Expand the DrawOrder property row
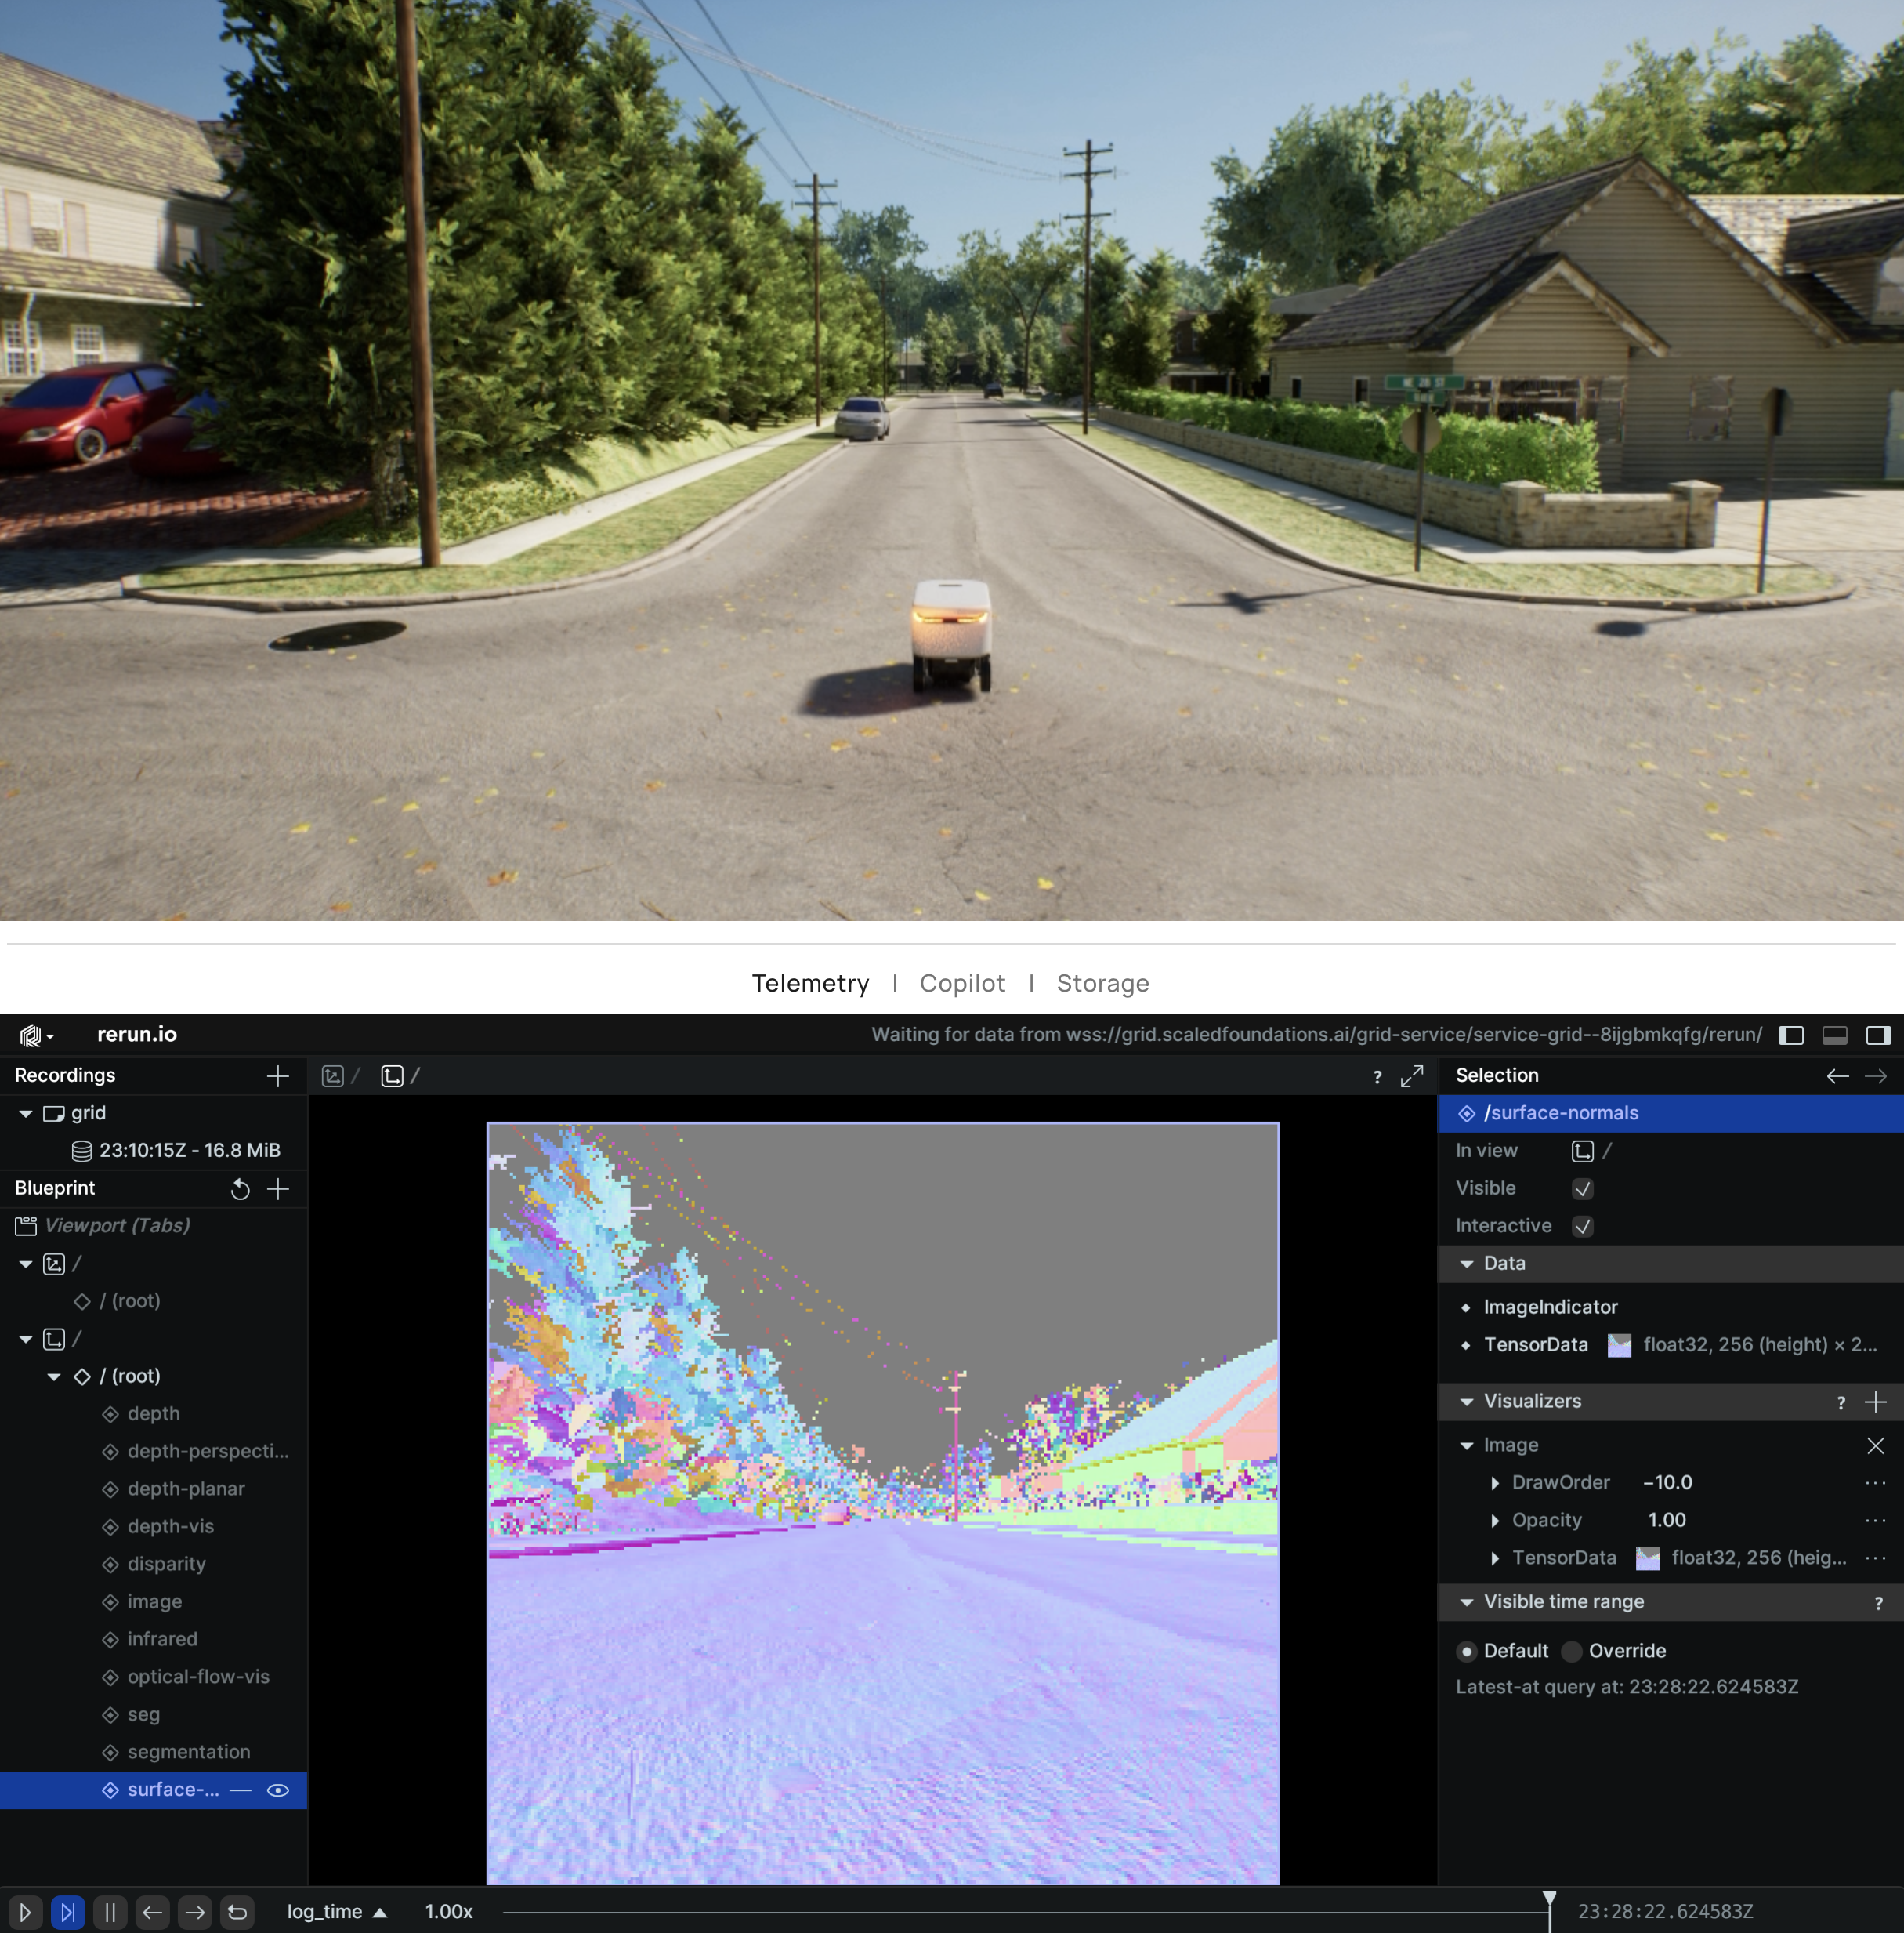Viewport: 1904px width, 1933px height. pyautogui.click(x=1495, y=1483)
